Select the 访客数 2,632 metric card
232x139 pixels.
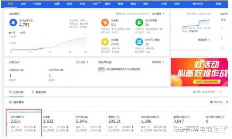57,123
